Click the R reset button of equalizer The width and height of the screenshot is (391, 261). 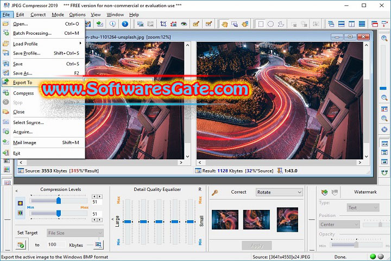(x=200, y=189)
